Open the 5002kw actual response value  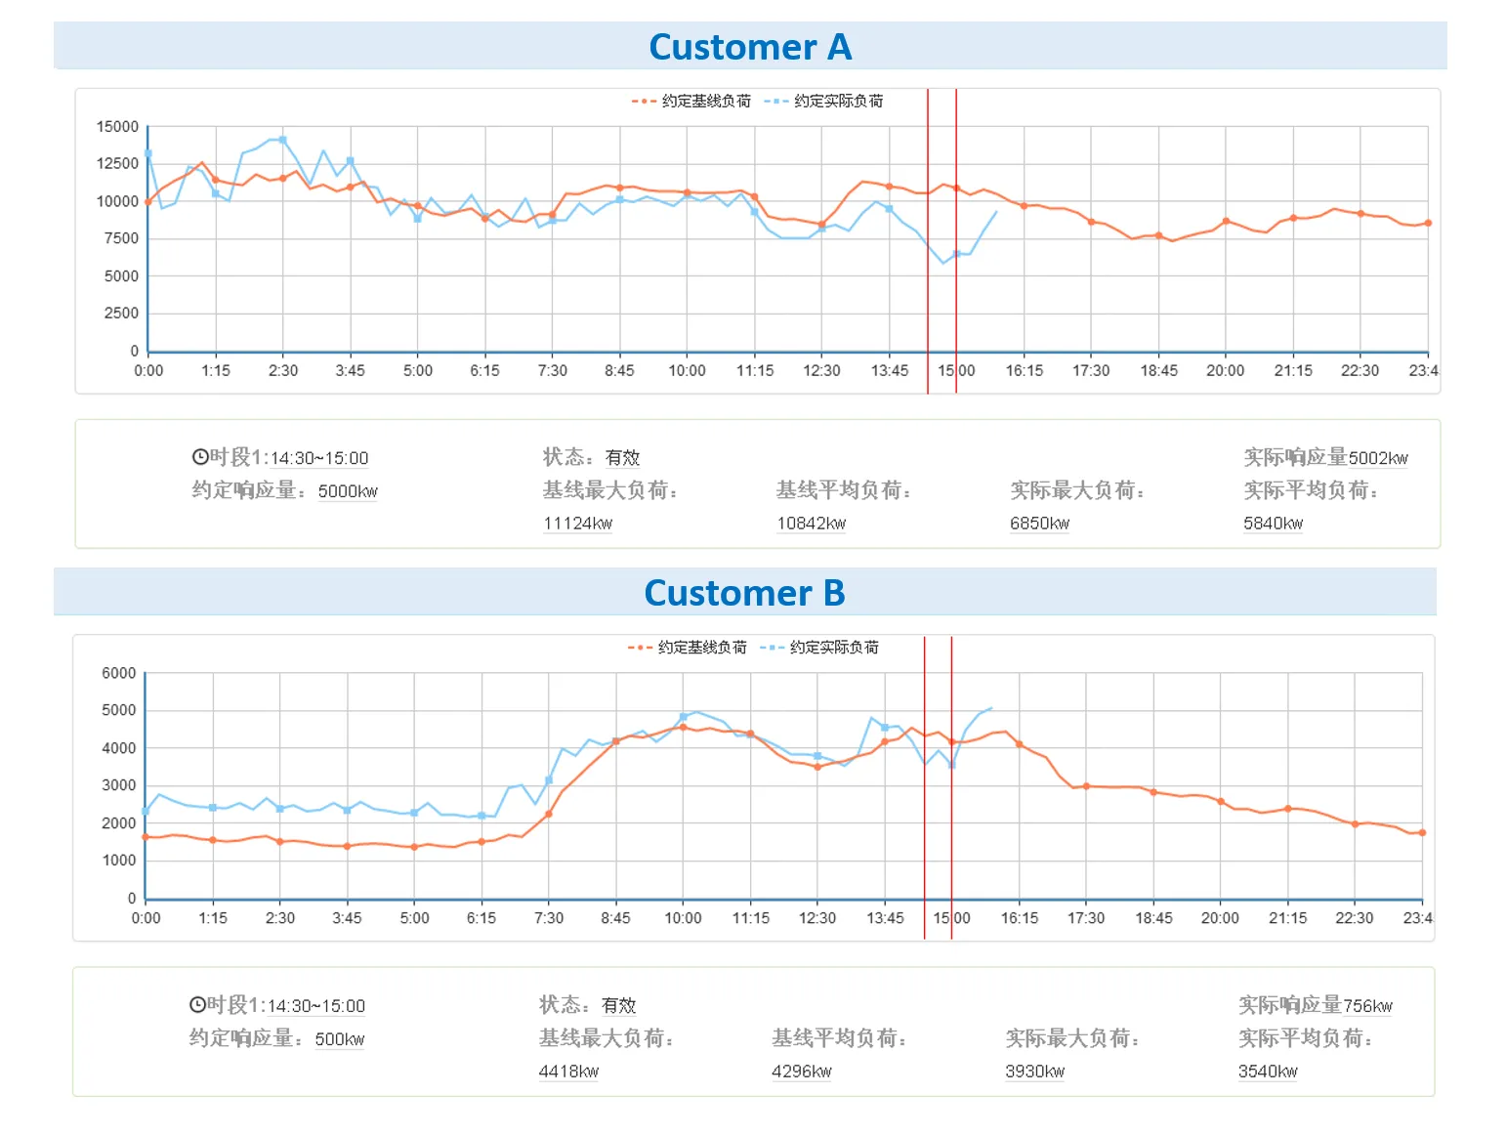click(1378, 458)
